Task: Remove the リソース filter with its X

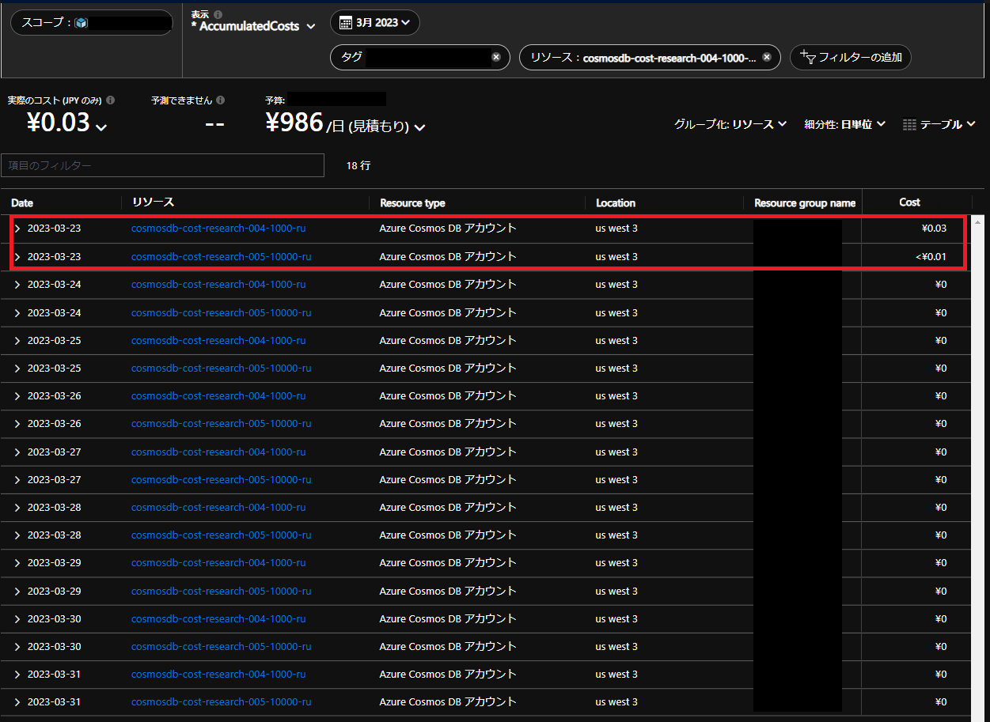Action: 767,57
